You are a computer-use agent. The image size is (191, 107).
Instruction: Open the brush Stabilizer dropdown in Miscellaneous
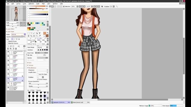(43, 77)
